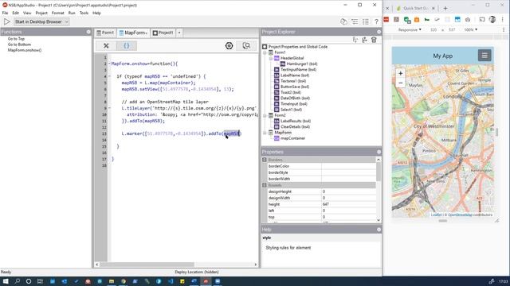Collapse the MapForm tree node
510x286 pixels.
pos(265,133)
